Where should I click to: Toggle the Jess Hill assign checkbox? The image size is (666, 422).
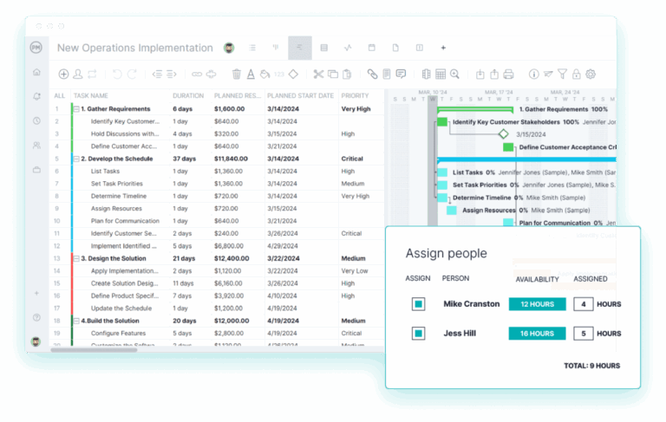coord(418,334)
